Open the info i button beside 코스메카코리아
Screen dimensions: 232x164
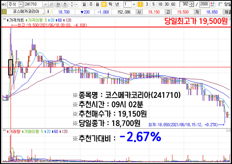click(x=48, y=12)
